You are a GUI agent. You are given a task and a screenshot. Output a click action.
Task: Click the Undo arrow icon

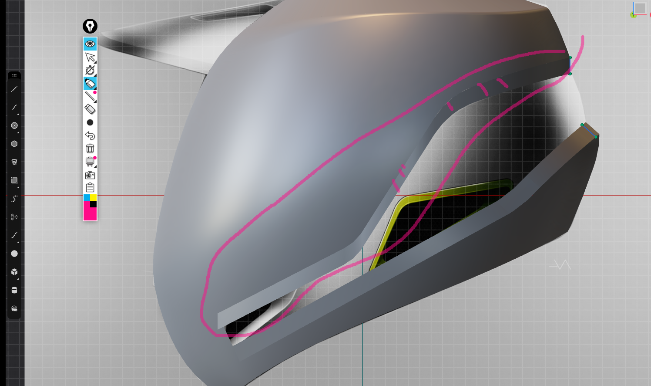(90, 135)
